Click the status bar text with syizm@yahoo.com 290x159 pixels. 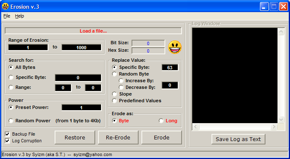coord(57,154)
